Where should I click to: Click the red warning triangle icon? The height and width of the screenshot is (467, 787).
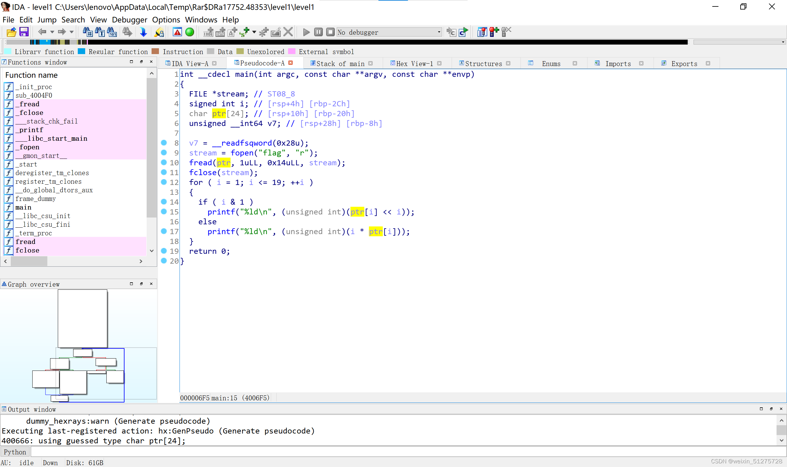[x=178, y=32]
